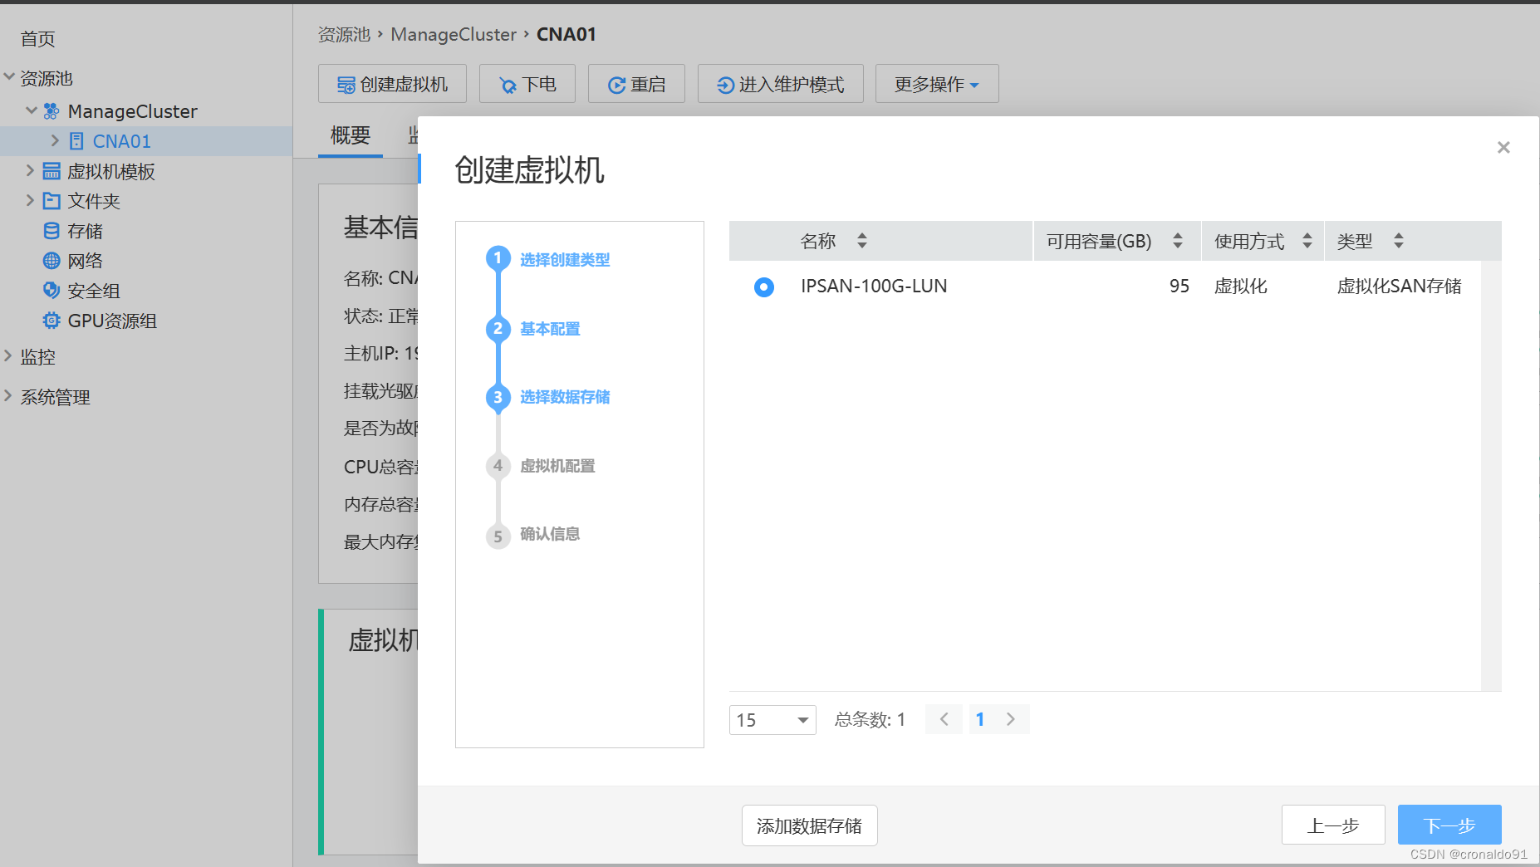Click the 添加数据存储 button
Image resolution: width=1540 pixels, height=867 pixels.
point(810,825)
